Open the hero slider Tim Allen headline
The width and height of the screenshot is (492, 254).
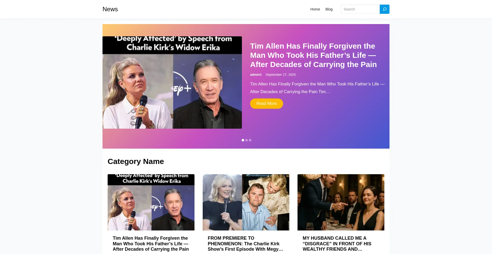(313, 55)
